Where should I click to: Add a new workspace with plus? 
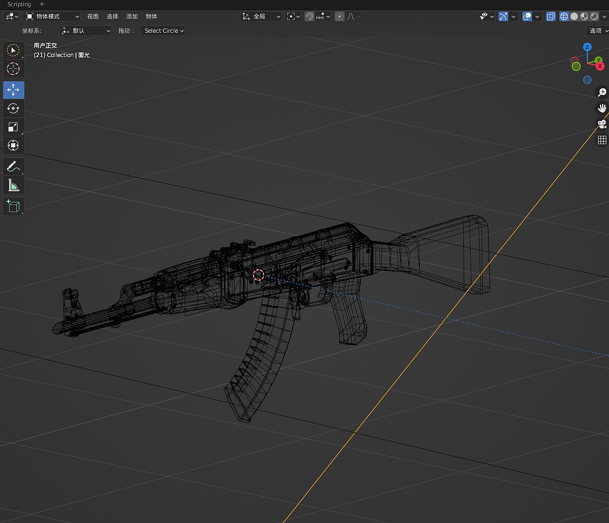(42, 4)
